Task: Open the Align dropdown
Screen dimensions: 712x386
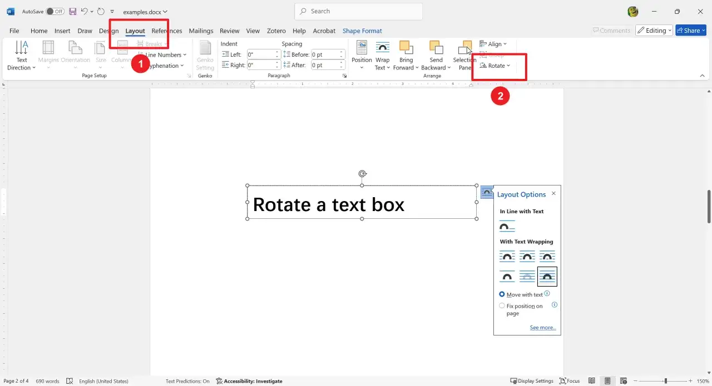Action: pos(493,44)
